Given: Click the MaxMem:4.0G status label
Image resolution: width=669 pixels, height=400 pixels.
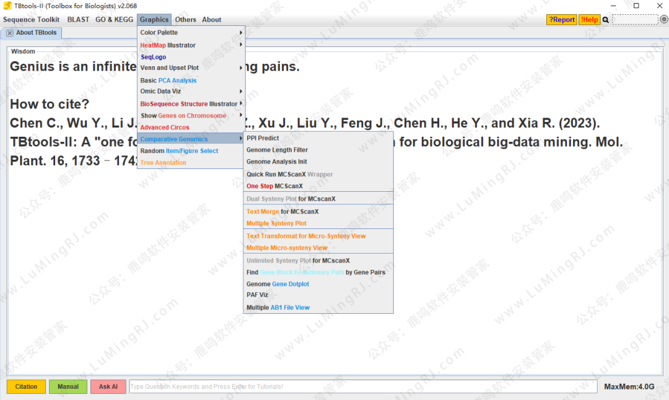Looking at the screenshot, I should (x=629, y=387).
